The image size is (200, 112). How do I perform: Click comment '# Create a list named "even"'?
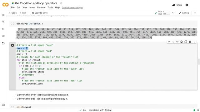coord(35,45)
